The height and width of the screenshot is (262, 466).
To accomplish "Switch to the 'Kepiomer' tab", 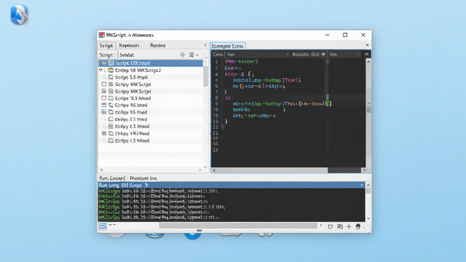I will [129, 45].
